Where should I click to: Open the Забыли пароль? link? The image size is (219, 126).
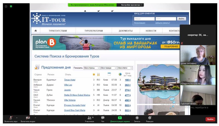(x=163, y=23)
